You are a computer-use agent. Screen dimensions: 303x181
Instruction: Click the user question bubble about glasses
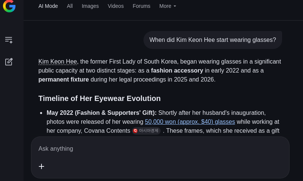(213, 40)
